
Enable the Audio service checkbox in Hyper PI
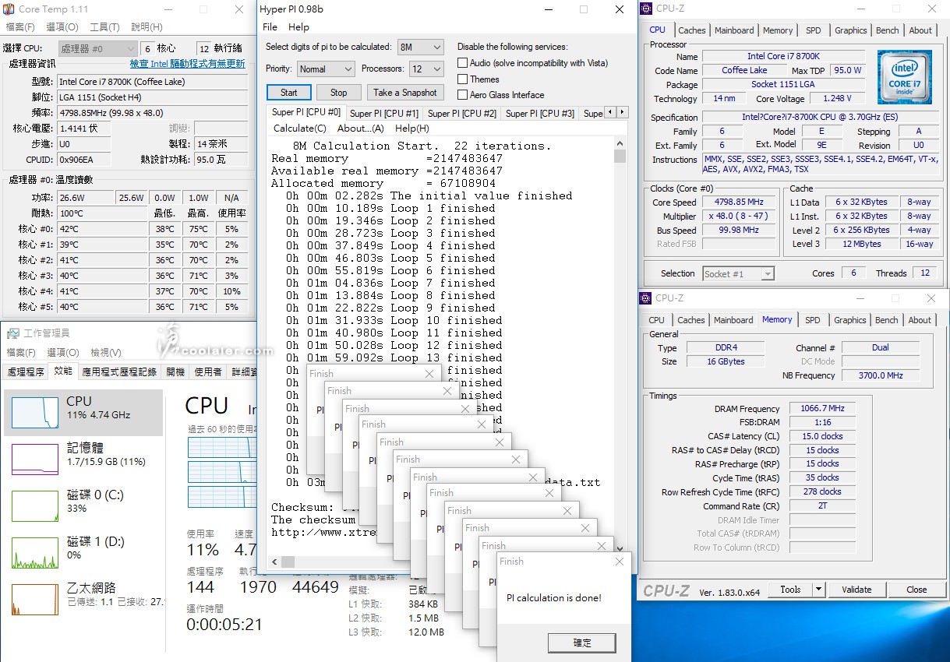pos(463,63)
